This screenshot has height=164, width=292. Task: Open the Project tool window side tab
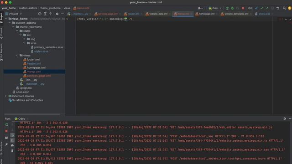pos(1,18)
